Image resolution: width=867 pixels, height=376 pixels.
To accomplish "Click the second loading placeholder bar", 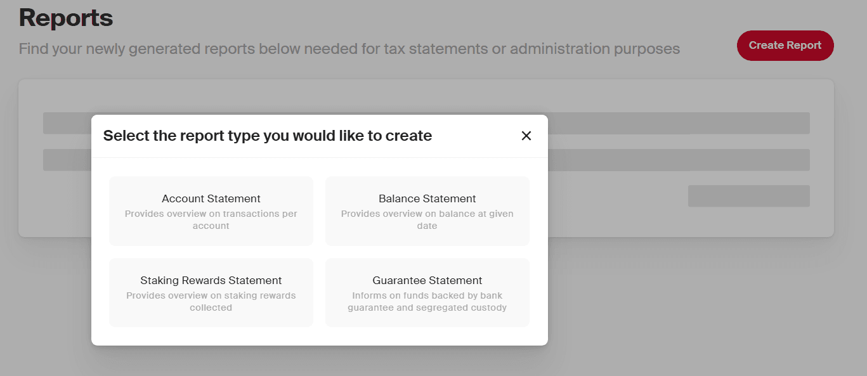I will [x=679, y=160].
